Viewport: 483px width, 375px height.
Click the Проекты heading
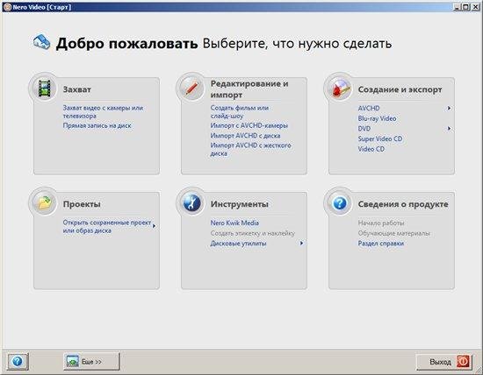pos(82,204)
